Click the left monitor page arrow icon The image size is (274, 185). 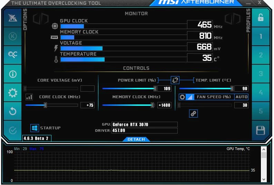(x=41, y=19)
